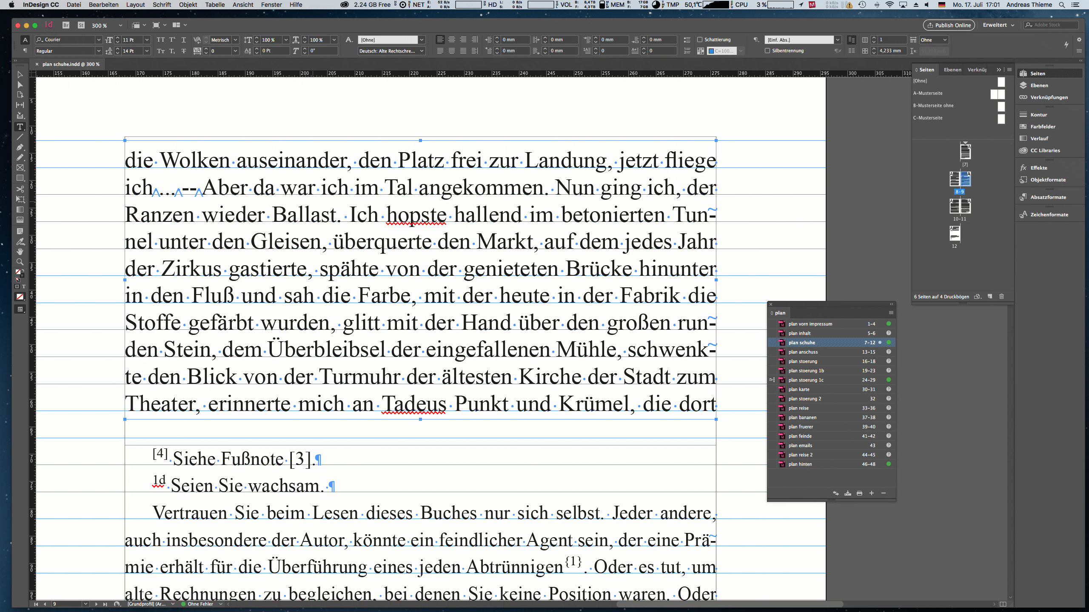Select the plan schuhe.indd document tab

pos(71,64)
